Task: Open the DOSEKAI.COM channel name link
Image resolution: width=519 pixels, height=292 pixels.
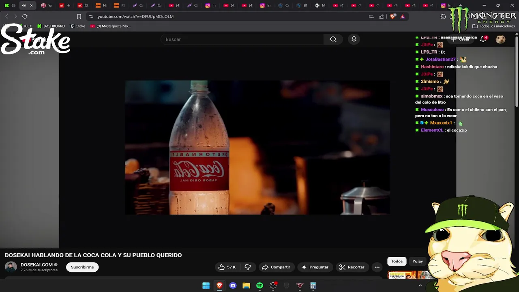Action: pyautogui.click(x=36, y=265)
